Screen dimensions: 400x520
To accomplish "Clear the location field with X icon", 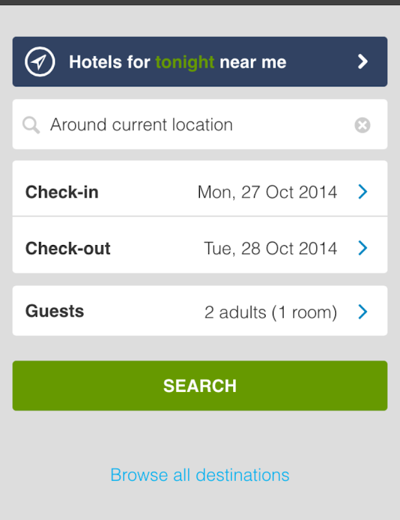I will (x=362, y=125).
